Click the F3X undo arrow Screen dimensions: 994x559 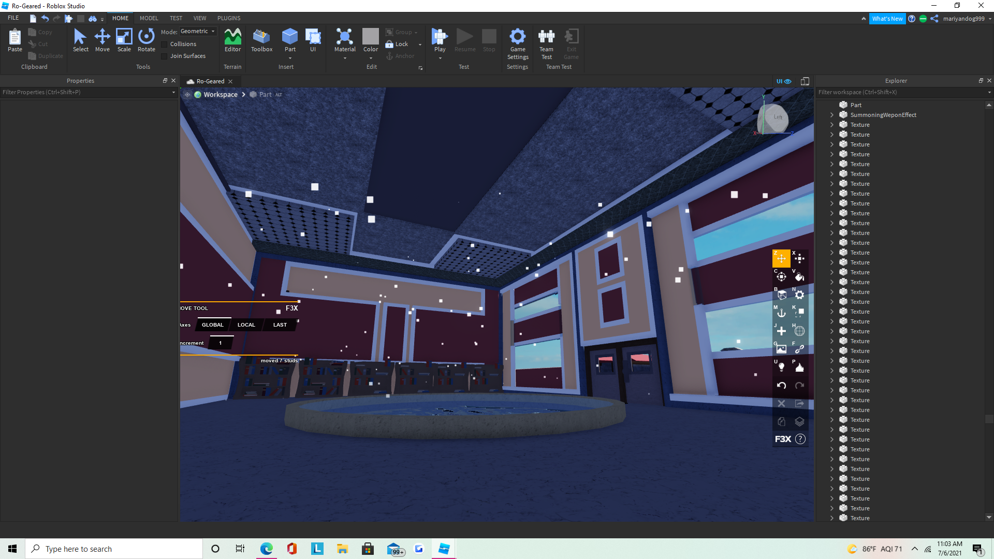781,385
